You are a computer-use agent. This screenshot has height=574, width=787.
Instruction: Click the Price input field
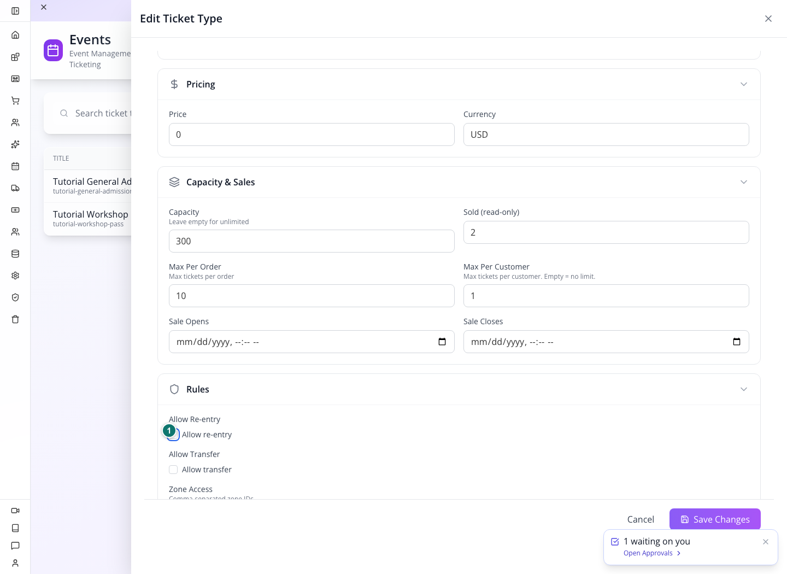312,134
